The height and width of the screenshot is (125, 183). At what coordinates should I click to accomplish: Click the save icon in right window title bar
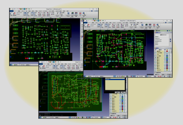point(86,21)
